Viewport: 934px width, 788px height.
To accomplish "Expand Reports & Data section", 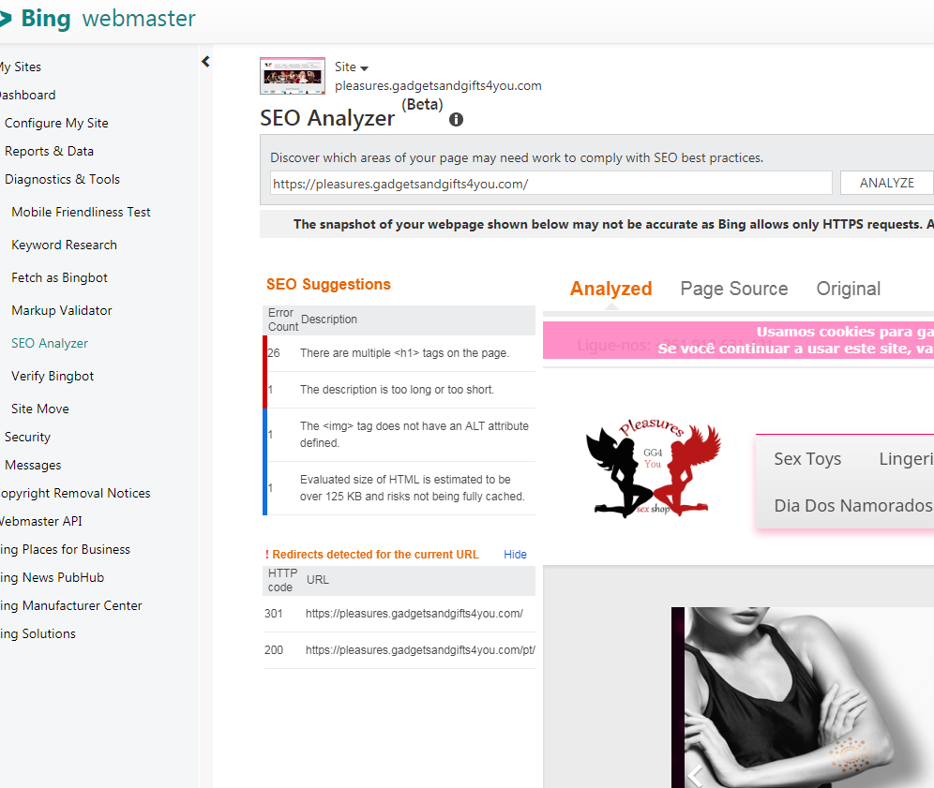I will [x=49, y=151].
